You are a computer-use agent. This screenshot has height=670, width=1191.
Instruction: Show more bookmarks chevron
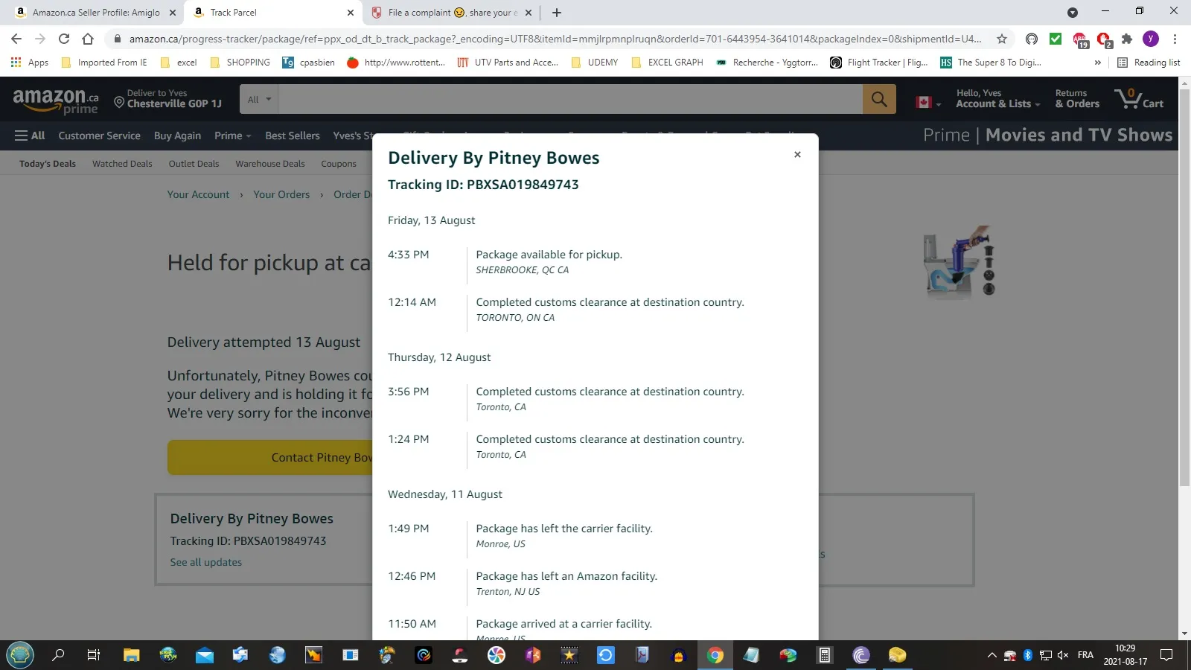tap(1097, 63)
